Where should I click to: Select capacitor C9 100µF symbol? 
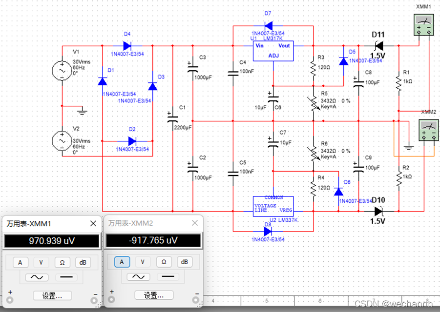point(358,167)
